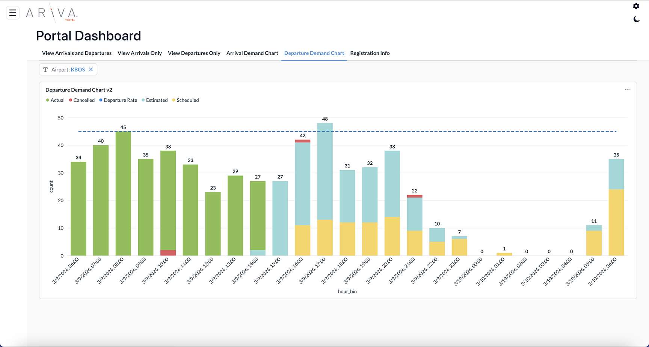Toggle the Estimated legend entry

click(155, 100)
